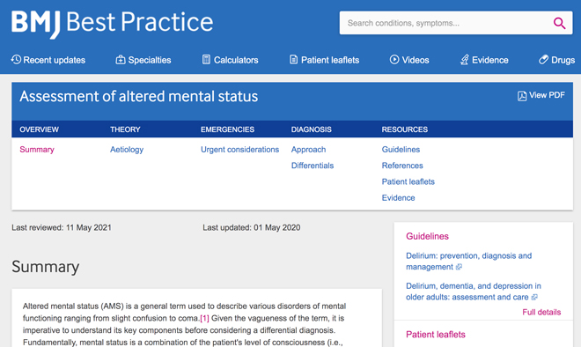Click the Patient leaflets sidebar heading

click(436, 335)
